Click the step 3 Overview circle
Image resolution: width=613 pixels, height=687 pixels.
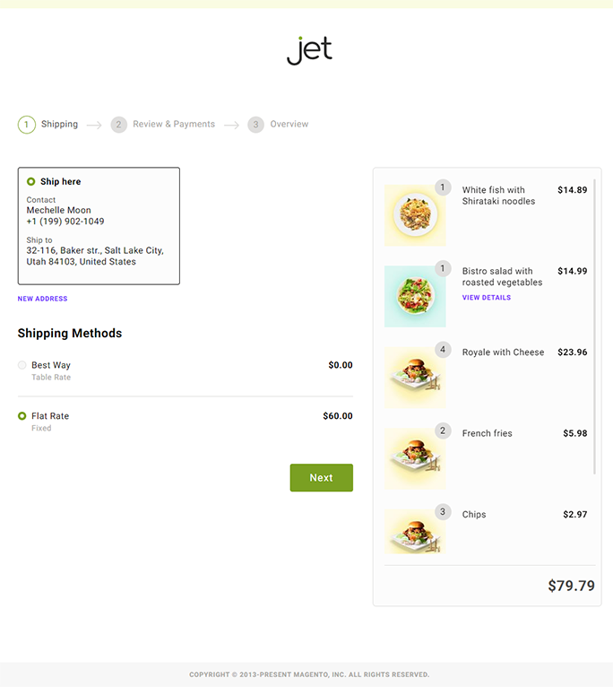click(256, 125)
